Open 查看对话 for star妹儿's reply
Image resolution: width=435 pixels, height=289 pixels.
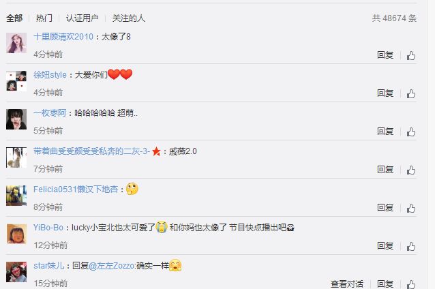coord(347,284)
